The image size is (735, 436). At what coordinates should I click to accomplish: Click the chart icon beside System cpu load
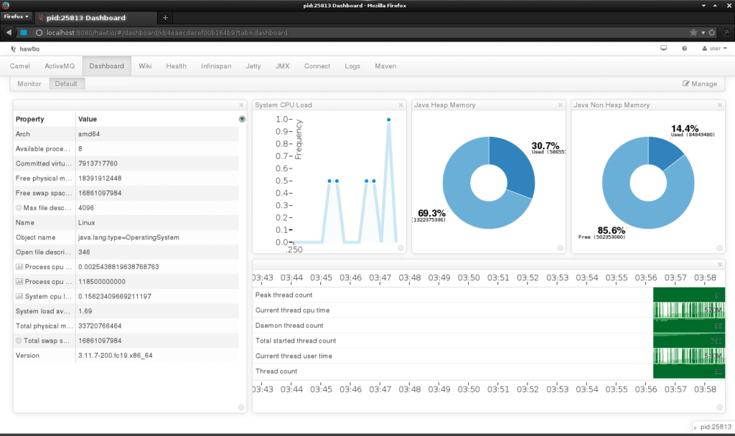19,296
